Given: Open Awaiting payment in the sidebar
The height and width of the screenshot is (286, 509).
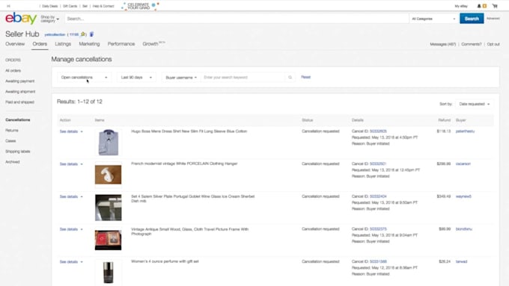Looking at the screenshot, I should click(x=19, y=81).
